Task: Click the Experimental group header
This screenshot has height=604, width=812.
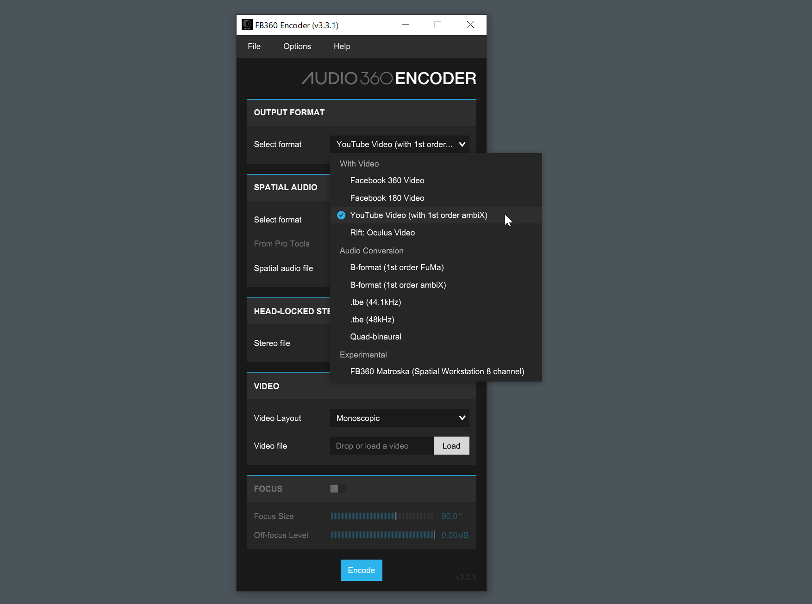Action: point(363,355)
